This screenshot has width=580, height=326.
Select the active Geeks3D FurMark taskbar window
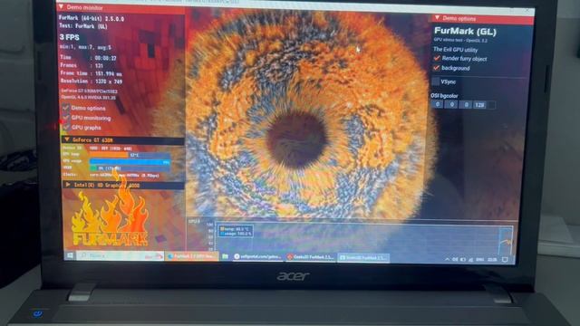[x=362, y=257]
